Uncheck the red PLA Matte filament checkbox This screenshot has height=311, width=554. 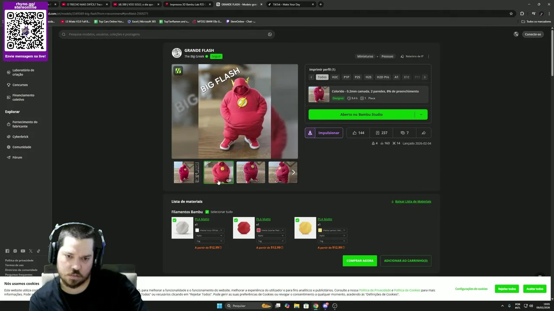[x=236, y=220]
